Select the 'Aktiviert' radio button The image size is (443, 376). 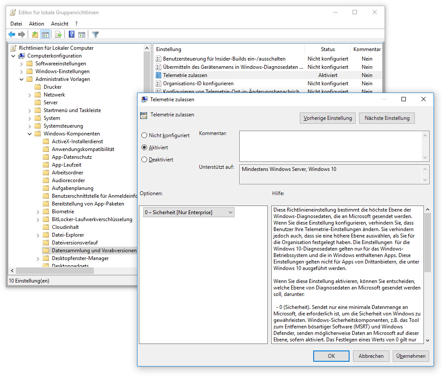tap(144, 148)
